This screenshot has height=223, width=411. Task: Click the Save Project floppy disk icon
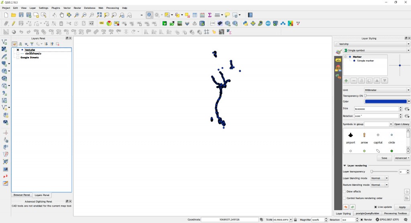click(x=20, y=15)
